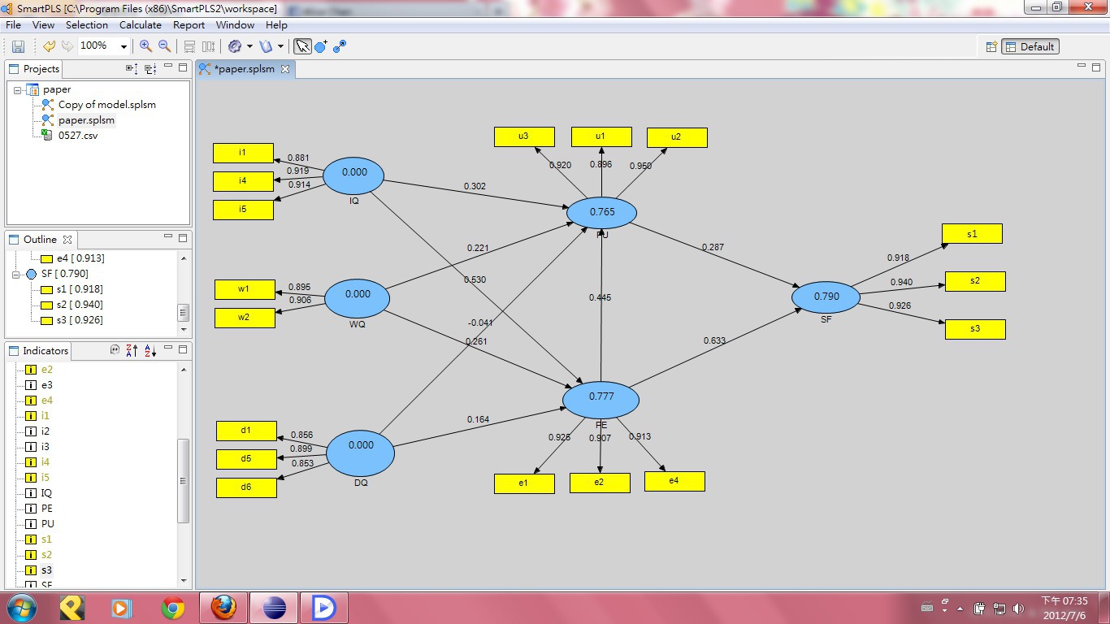Viewport: 1110px width, 624px height.
Task: Click the Report book icon
Action: 266,46
